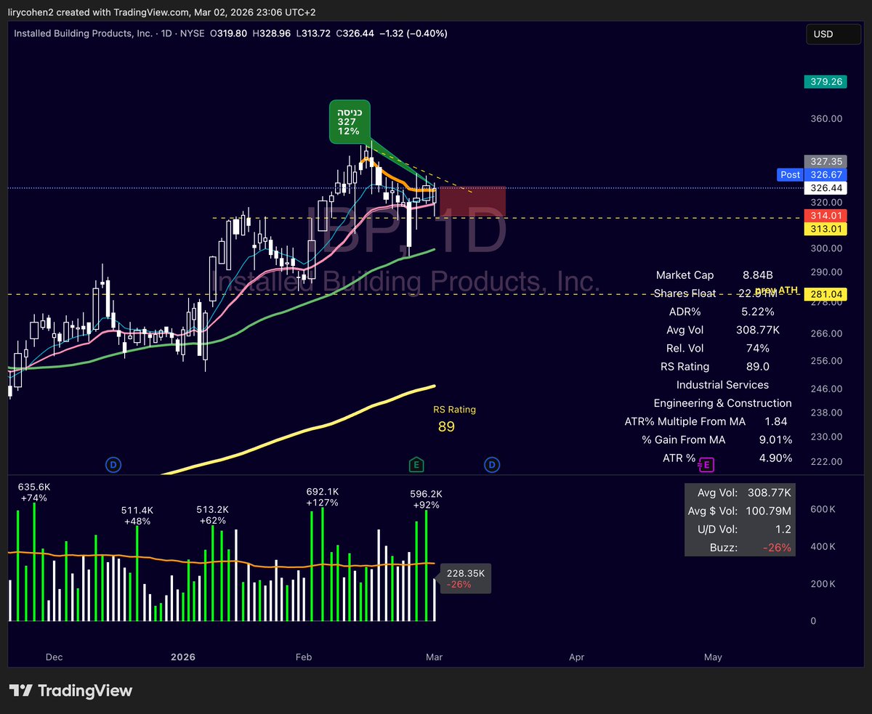This screenshot has height=714, width=872.
Task: Click the Feb label on the time axis
Action: [304, 657]
